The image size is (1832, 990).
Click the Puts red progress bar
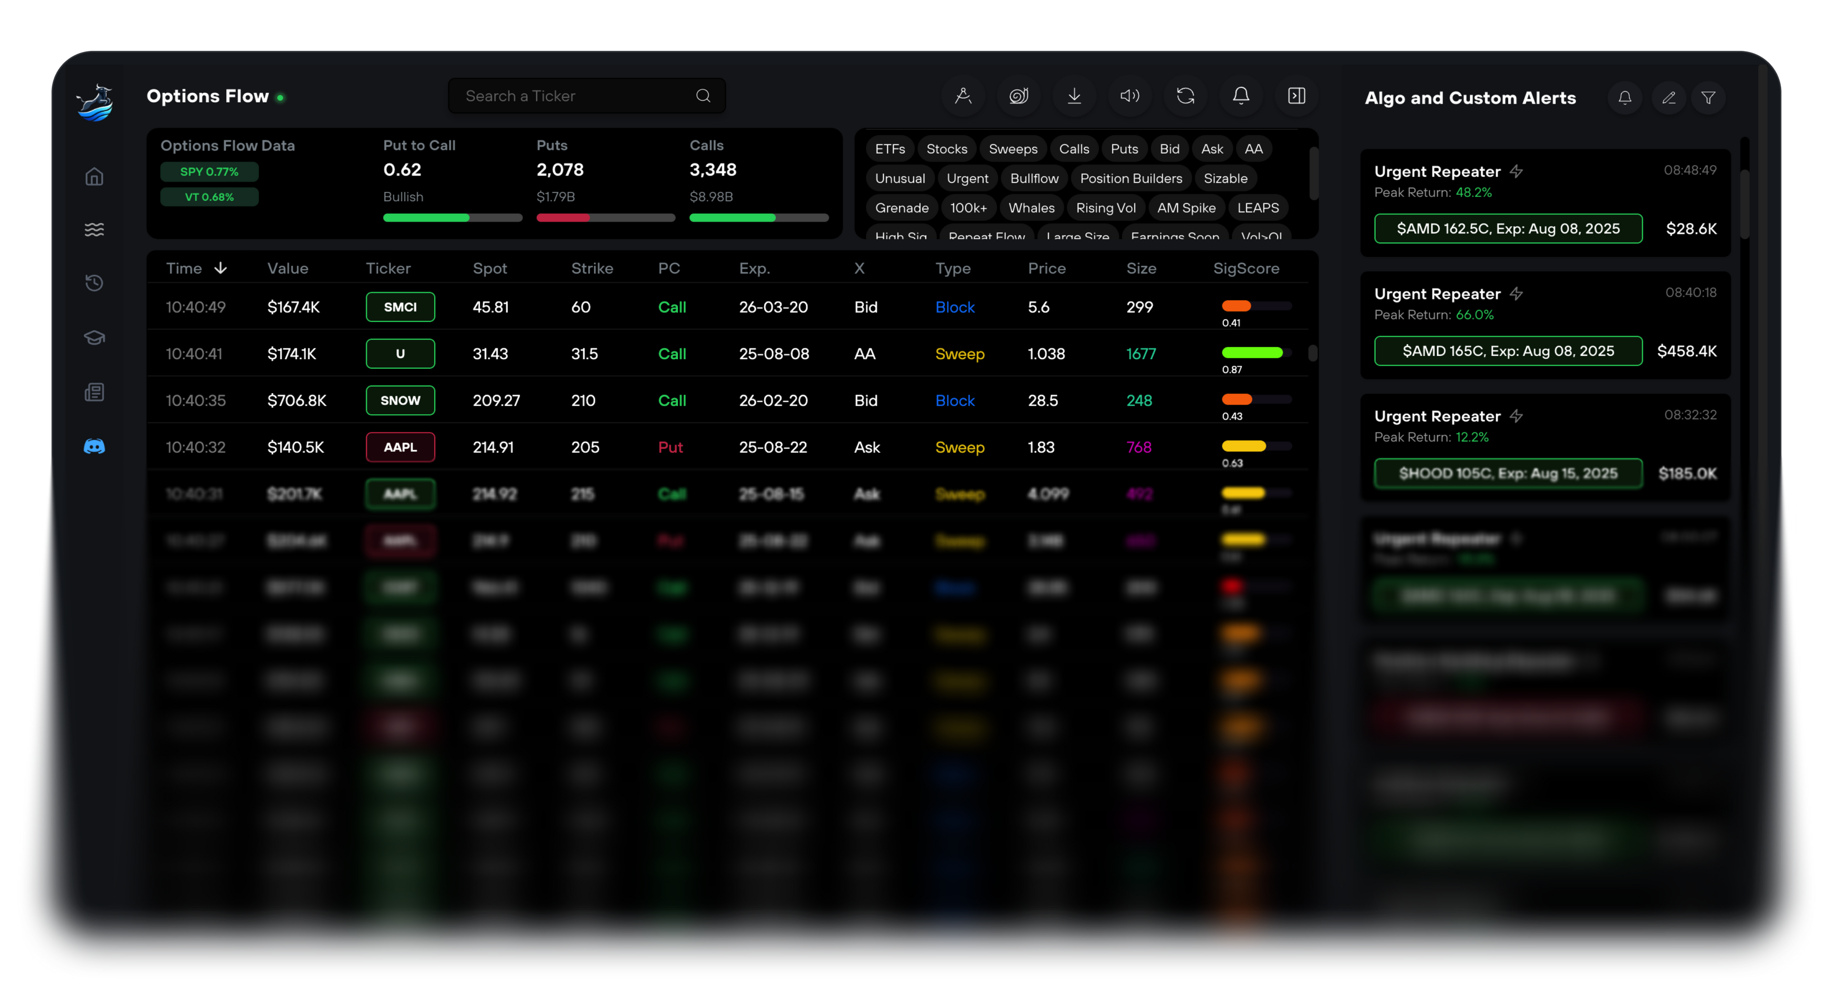click(x=605, y=218)
